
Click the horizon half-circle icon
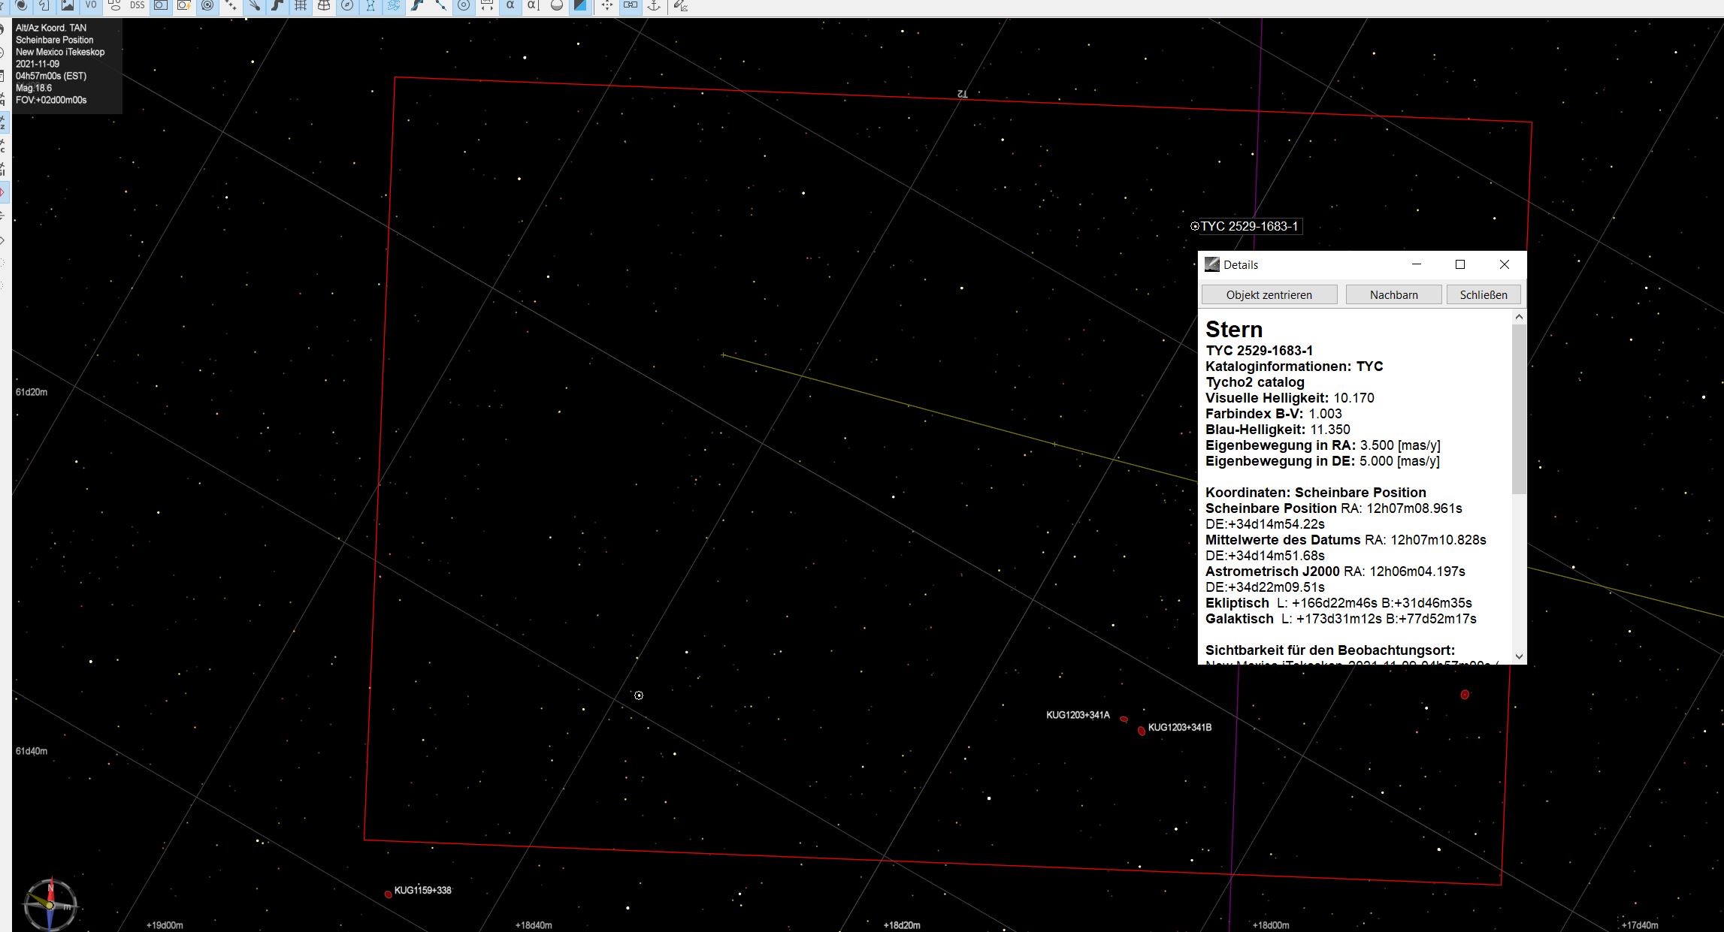click(x=556, y=5)
